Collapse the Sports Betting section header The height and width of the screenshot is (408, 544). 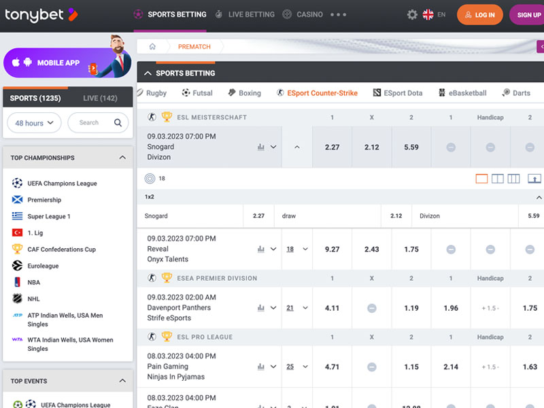pos(148,73)
